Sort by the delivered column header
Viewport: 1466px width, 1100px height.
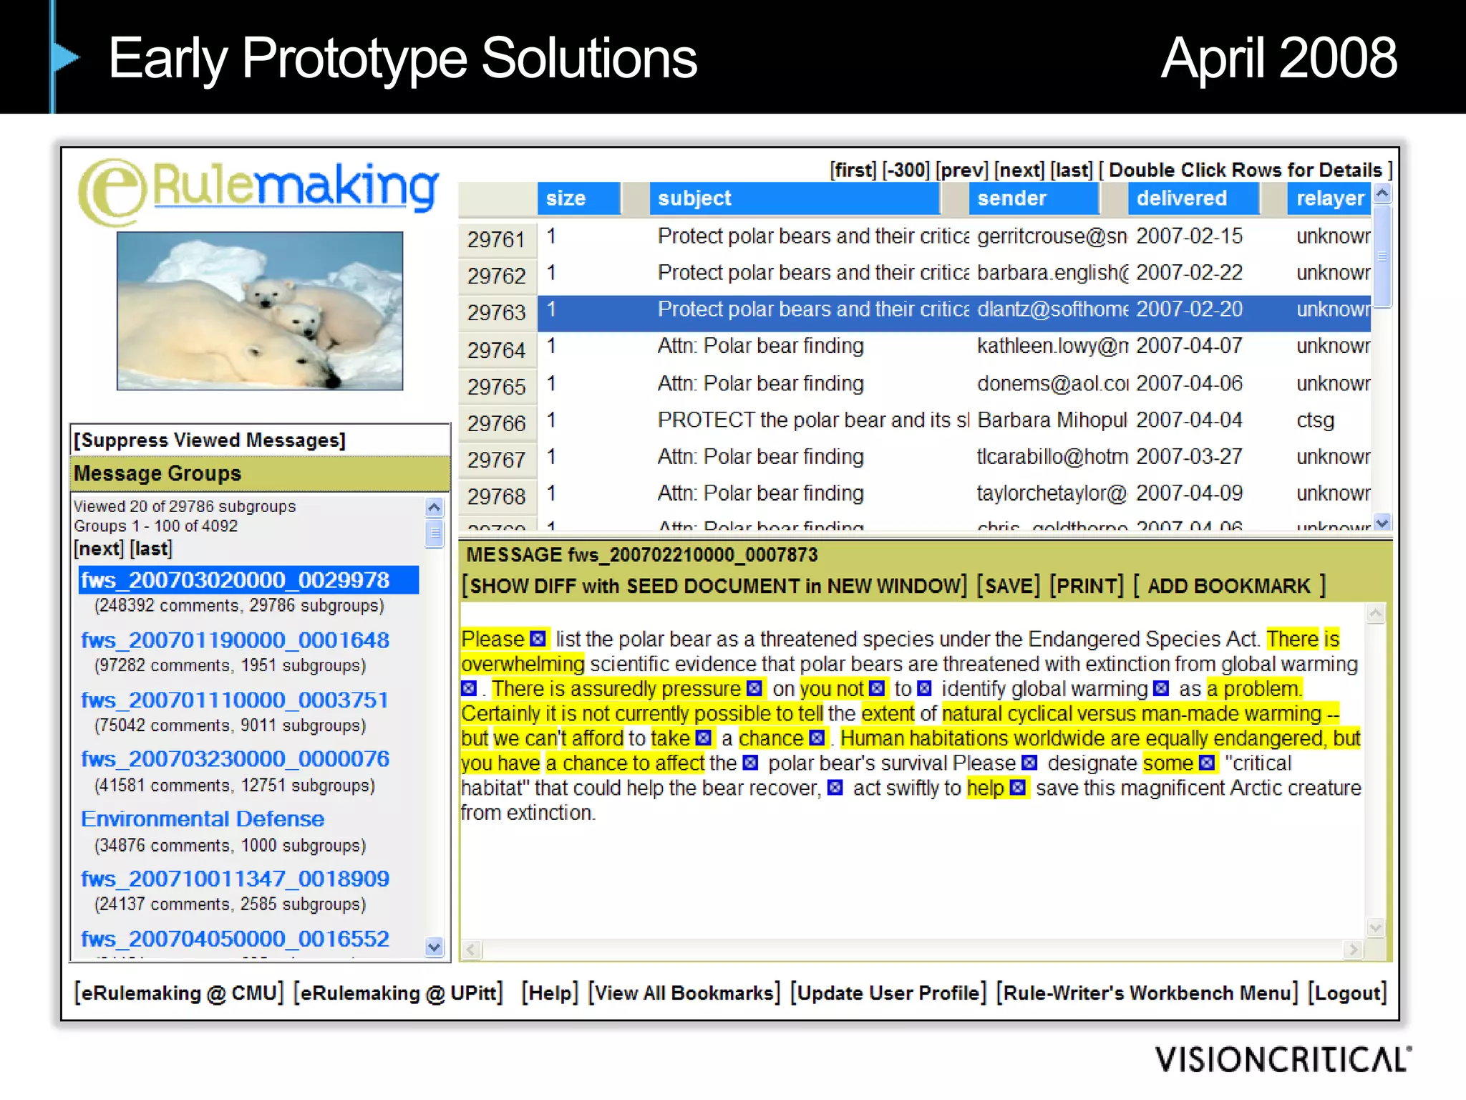pyautogui.click(x=1193, y=198)
